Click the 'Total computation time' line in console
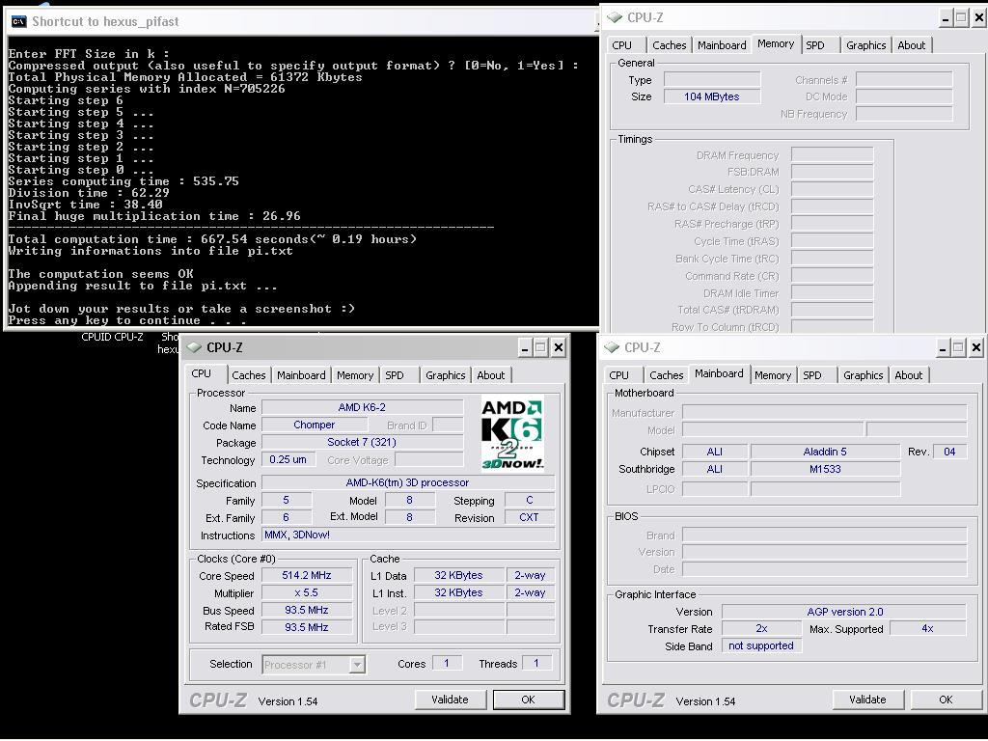 tap(212, 239)
